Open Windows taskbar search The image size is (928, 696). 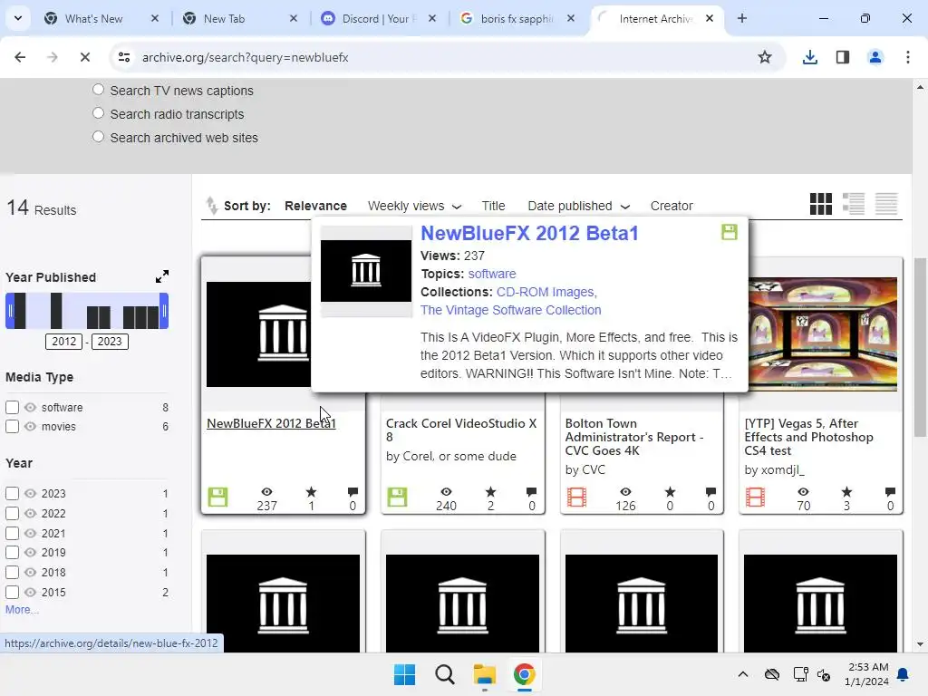point(444,674)
